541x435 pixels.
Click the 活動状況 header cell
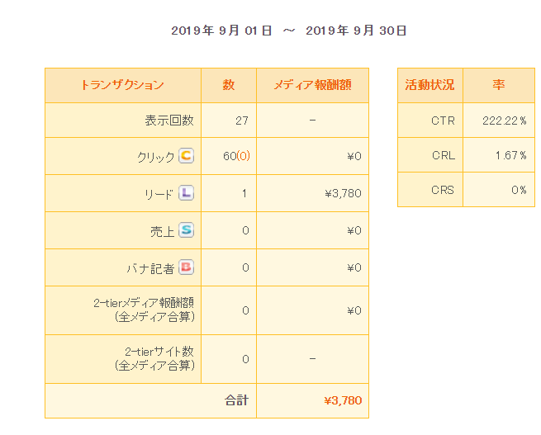pos(429,85)
